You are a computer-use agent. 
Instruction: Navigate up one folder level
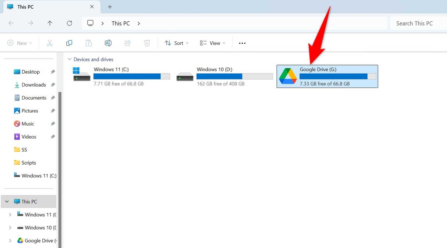pyautogui.click(x=50, y=23)
